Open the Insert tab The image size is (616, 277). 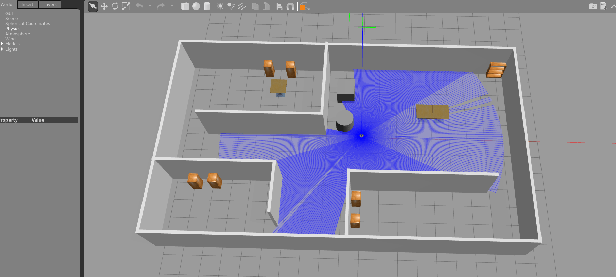tap(28, 5)
